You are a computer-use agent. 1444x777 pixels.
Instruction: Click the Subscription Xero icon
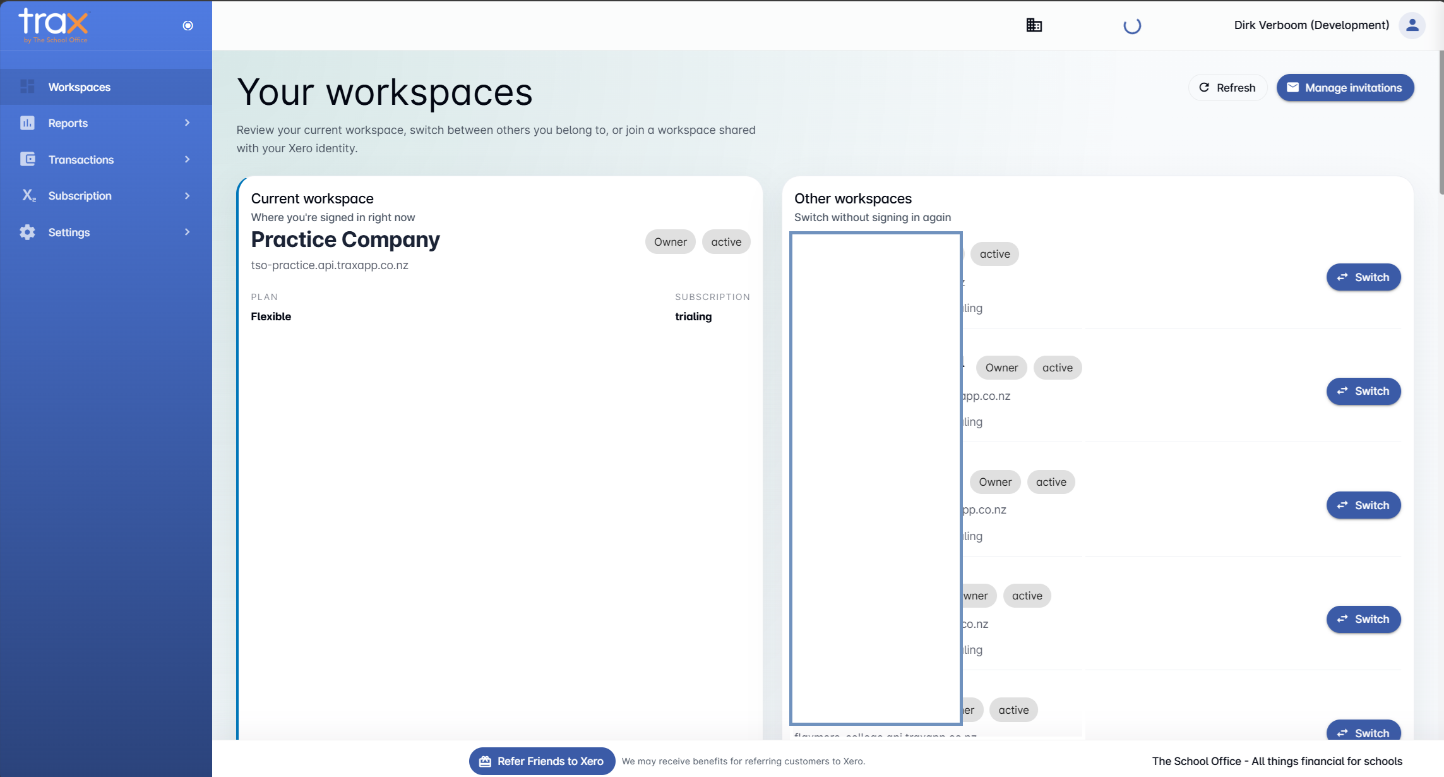coord(28,196)
